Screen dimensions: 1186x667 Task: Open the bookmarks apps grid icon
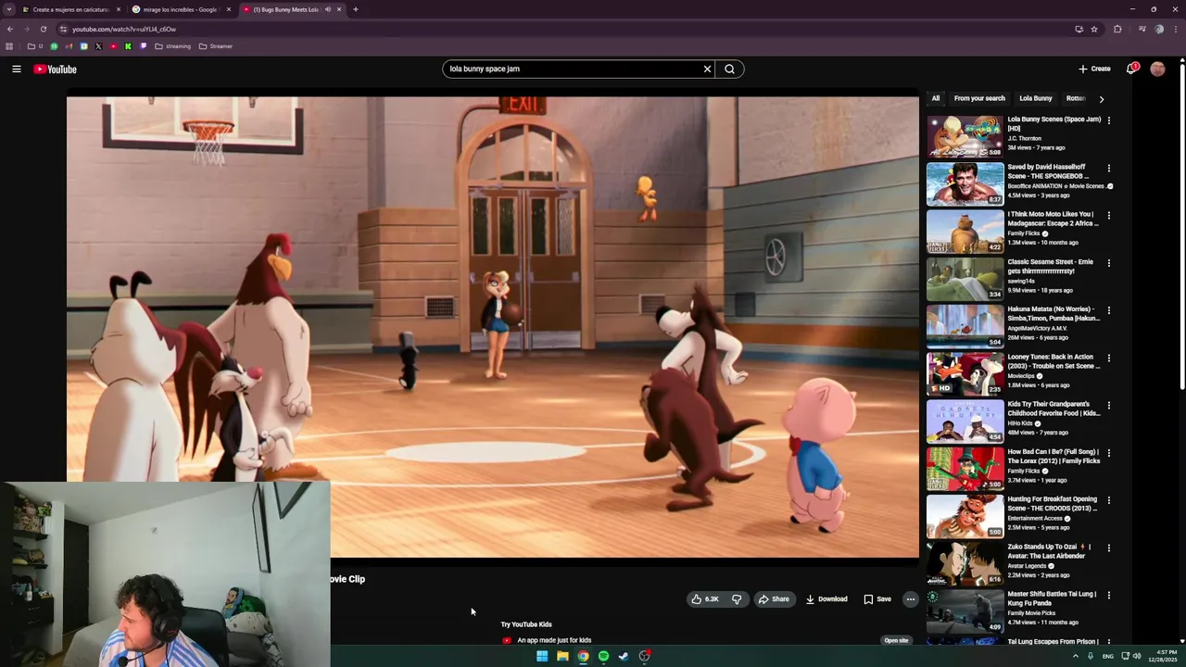tap(9, 46)
